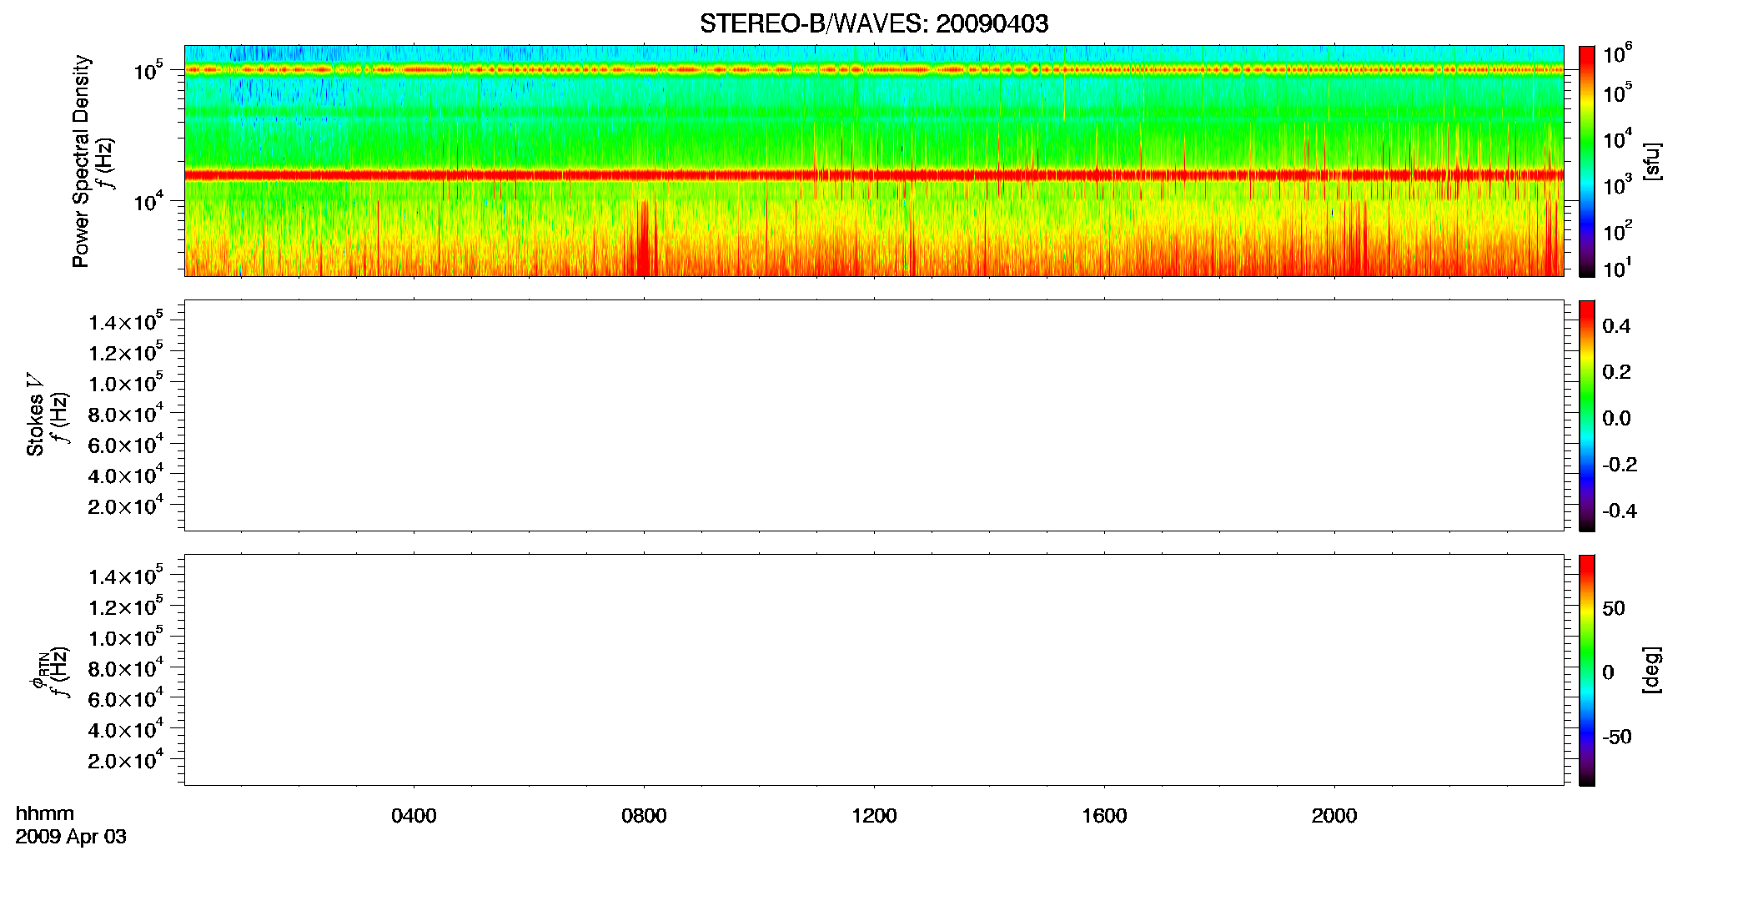Click the empty Stokes V panel

click(x=874, y=415)
